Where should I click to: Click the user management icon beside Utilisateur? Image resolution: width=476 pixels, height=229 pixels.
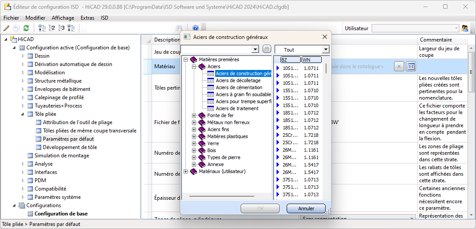(465, 28)
